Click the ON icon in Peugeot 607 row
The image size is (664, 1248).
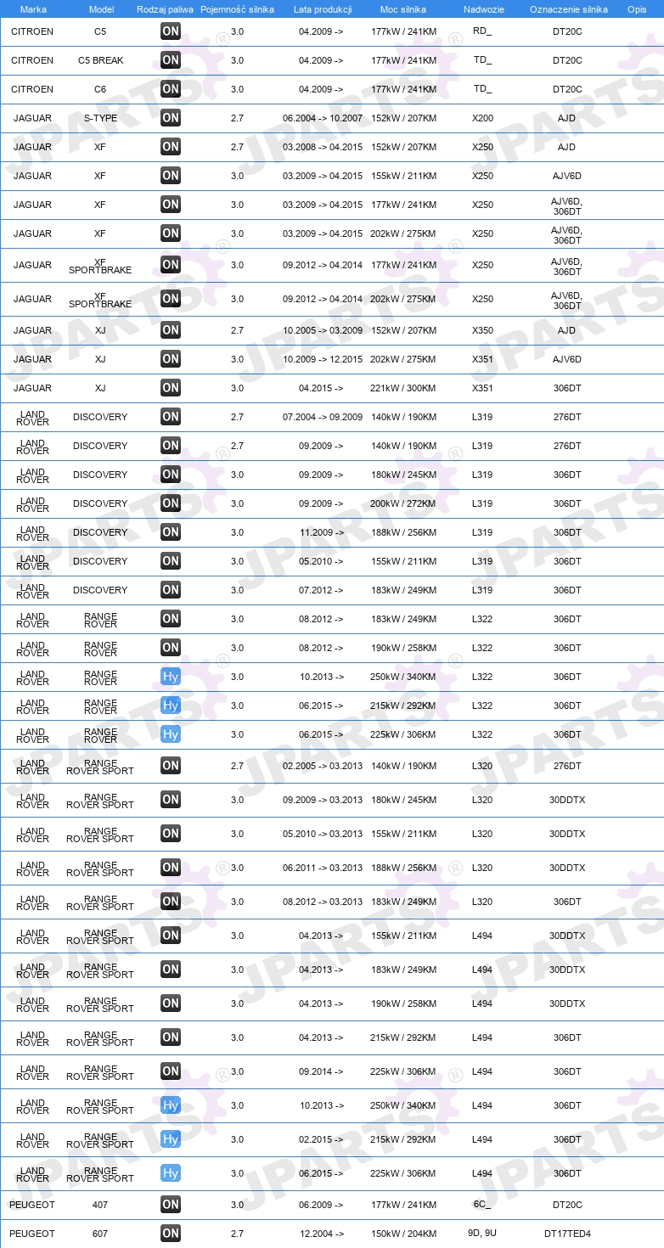[171, 1234]
